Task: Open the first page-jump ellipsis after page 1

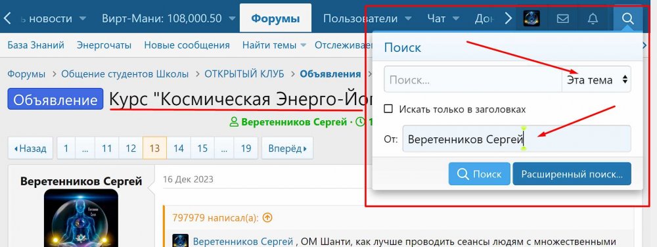Action: coord(85,148)
